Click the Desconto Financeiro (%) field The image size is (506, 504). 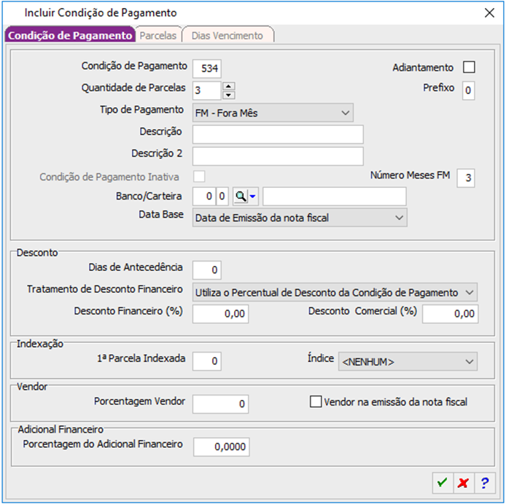220,314
